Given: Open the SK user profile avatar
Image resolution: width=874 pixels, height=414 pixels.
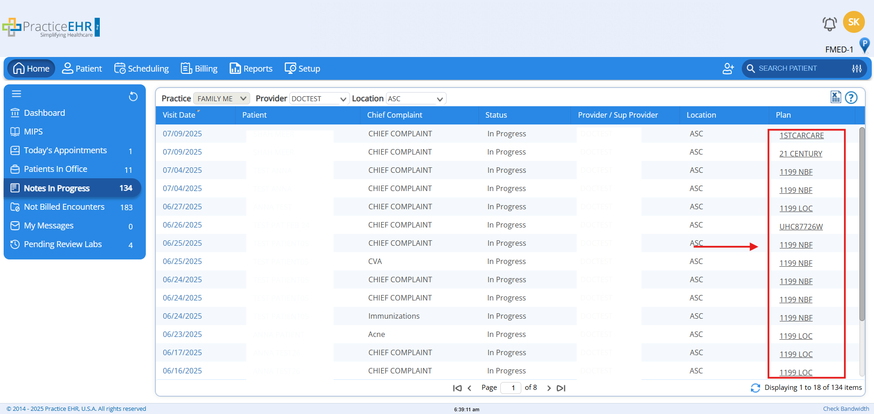Looking at the screenshot, I should [x=853, y=22].
